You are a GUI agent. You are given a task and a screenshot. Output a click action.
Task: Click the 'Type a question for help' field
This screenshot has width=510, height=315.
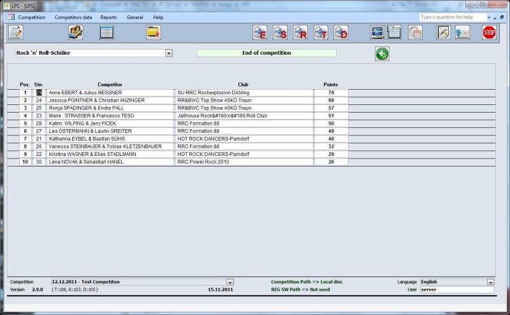[x=451, y=17]
